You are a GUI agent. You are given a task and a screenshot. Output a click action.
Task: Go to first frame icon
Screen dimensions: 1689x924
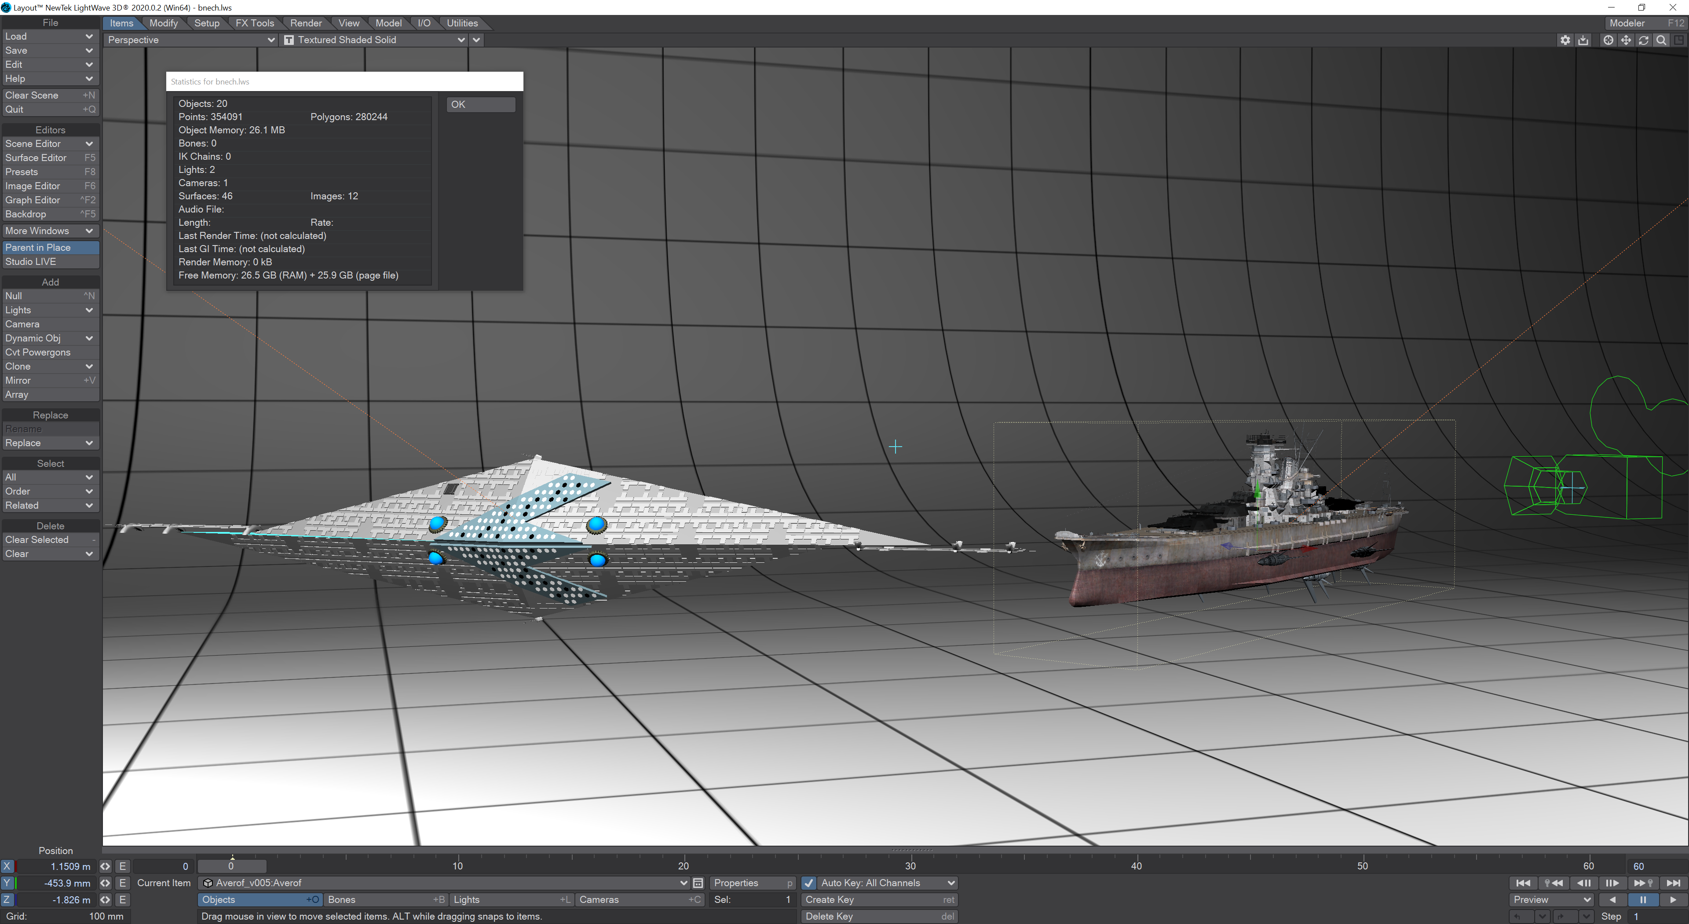click(1523, 883)
